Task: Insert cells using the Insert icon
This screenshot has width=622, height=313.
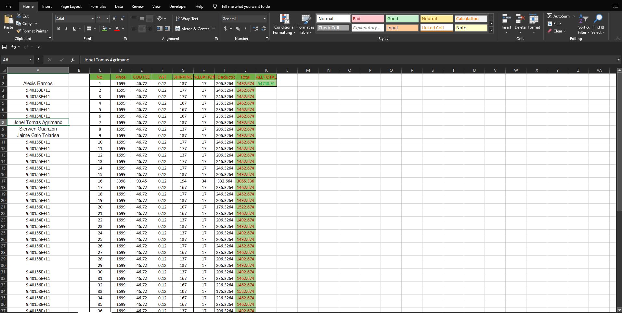Action: coord(506,19)
